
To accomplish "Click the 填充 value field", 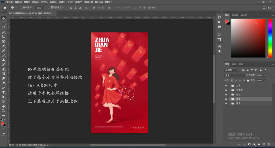I will point(259,81).
